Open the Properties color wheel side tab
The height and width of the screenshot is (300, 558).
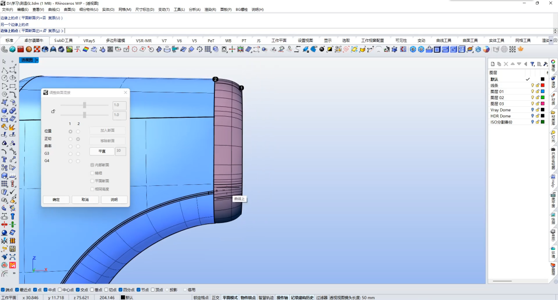553,66
